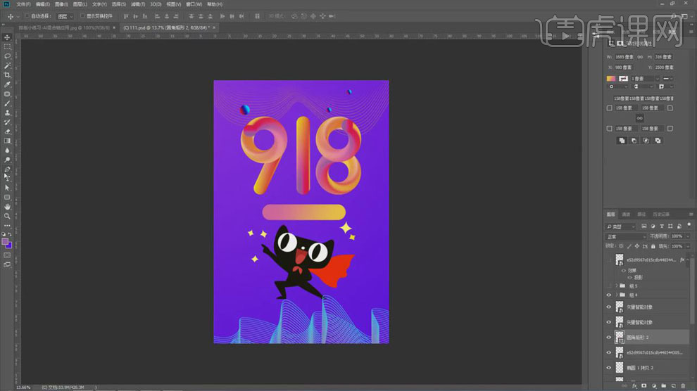697x391 pixels.
Task: Close the 111.psd document tab
Action: [x=214, y=27]
